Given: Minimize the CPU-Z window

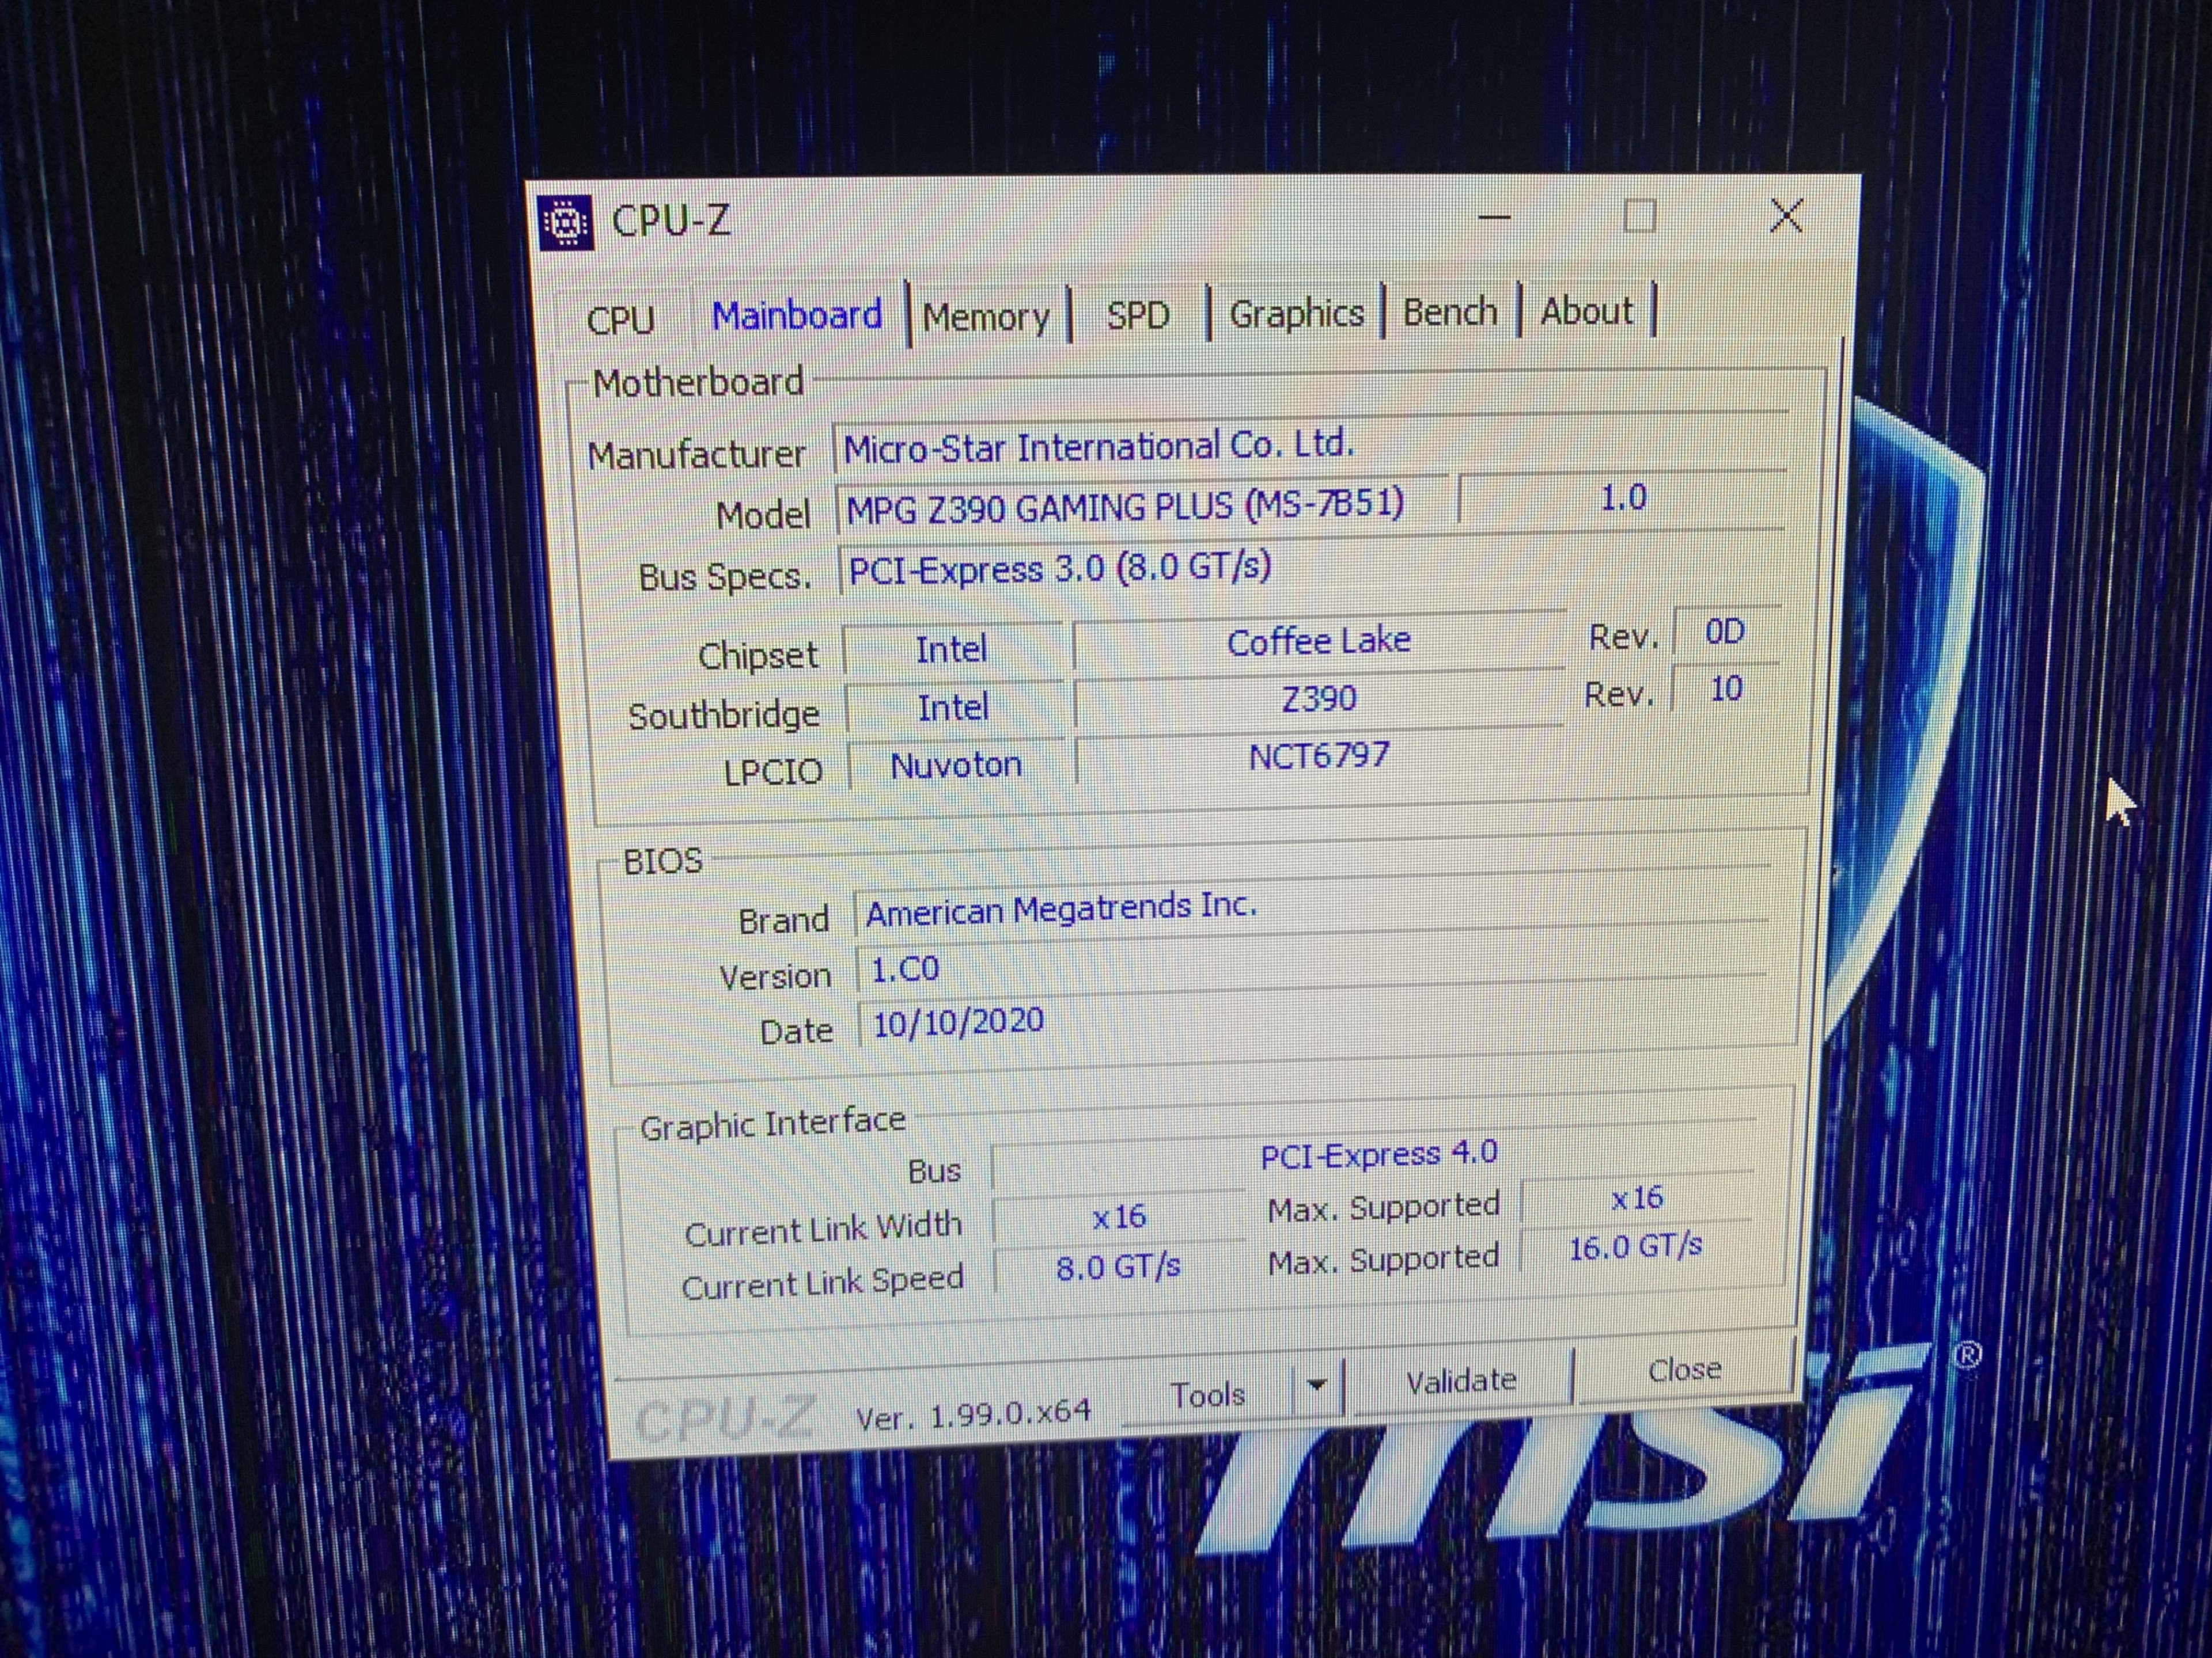Looking at the screenshot, I should 1494,217.
